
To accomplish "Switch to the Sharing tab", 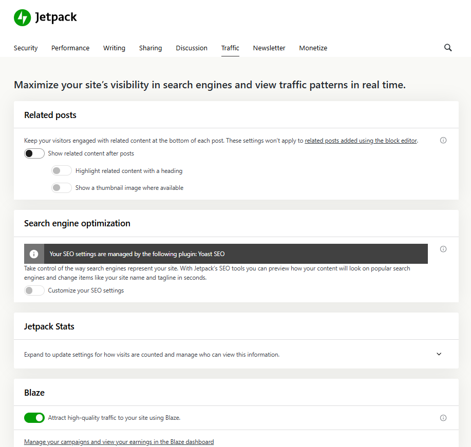I will click(150, 48).
